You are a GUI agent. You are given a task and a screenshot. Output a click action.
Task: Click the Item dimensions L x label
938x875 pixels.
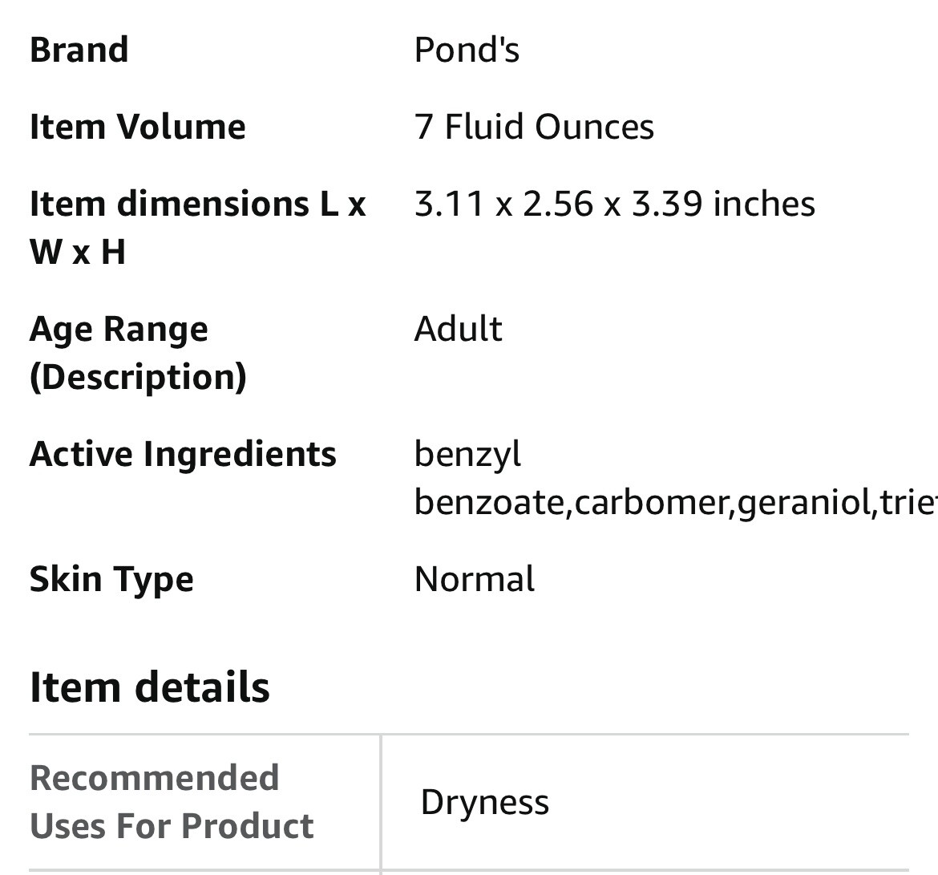tap(197, 204)
